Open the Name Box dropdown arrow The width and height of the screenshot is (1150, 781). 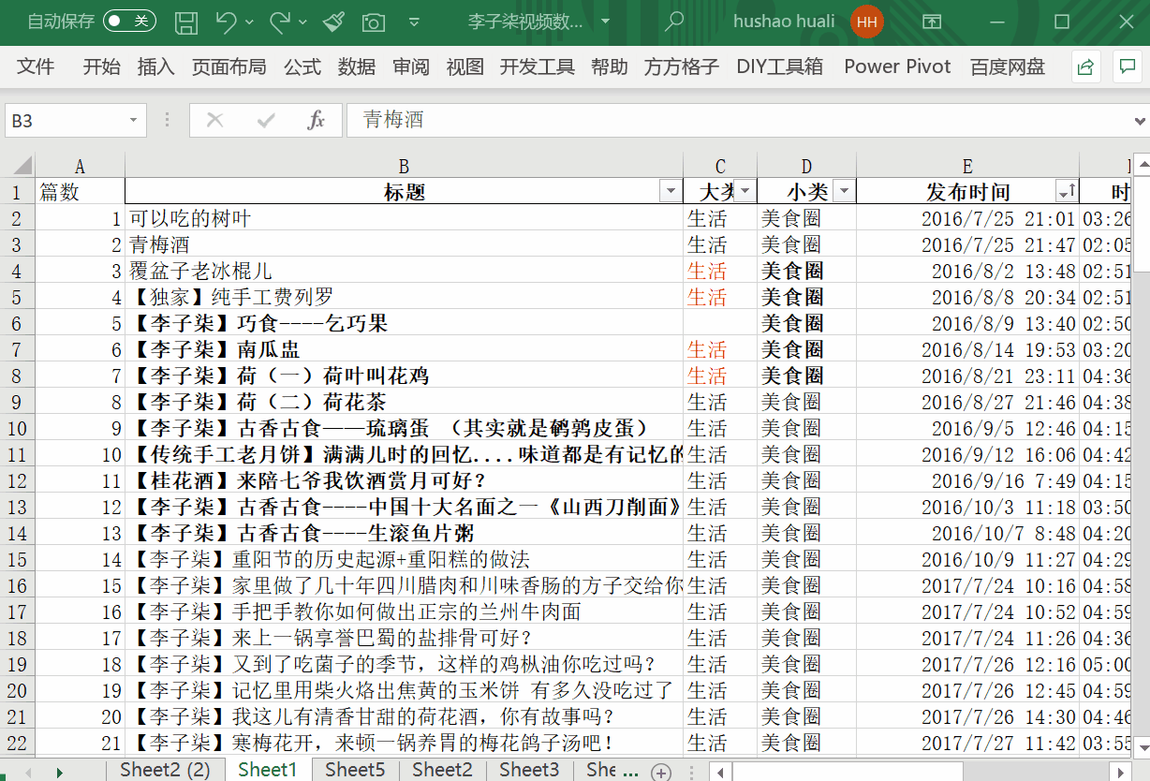pyautogui.click(x=133, y=120)
